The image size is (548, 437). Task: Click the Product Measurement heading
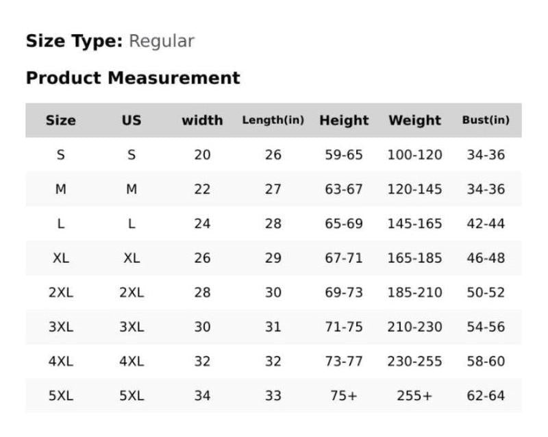[133, 78]
